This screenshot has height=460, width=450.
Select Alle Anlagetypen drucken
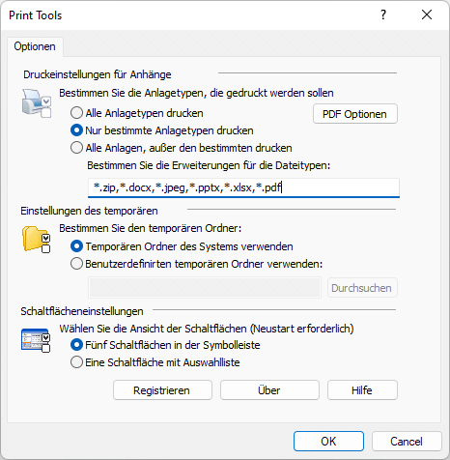point(137,113)
